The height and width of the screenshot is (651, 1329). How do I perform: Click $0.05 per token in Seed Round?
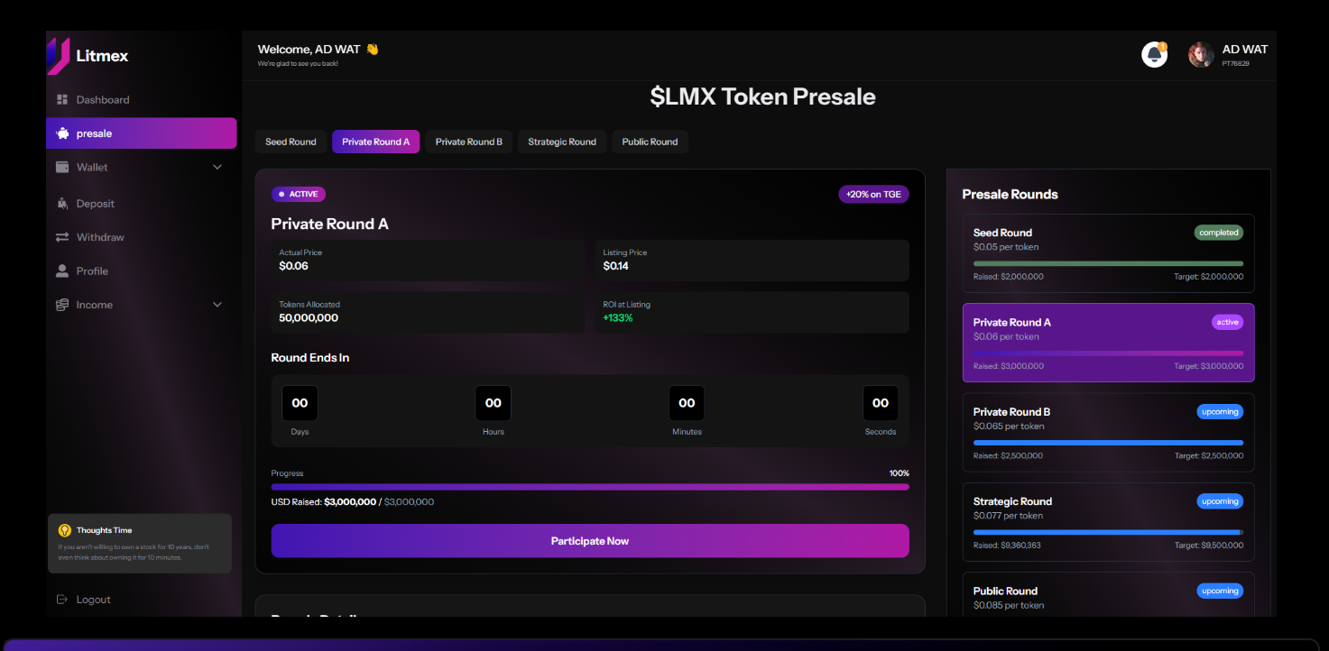coord(1006,247)
